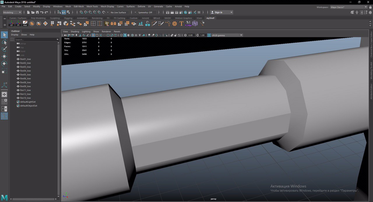Screen dimensions: 373x202
Task: Select the Move tool in the toolbox
Action: (4, 56)
